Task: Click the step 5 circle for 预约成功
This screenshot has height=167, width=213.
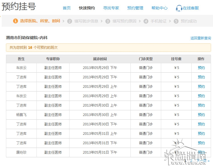Action: [x=176, y=21]
